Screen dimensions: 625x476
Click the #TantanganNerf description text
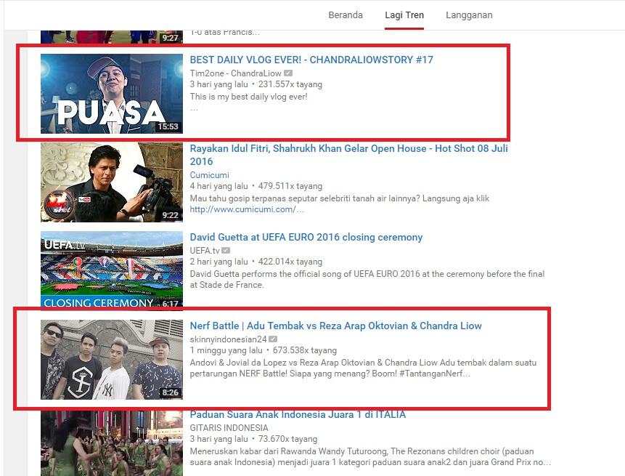(435, 374)
